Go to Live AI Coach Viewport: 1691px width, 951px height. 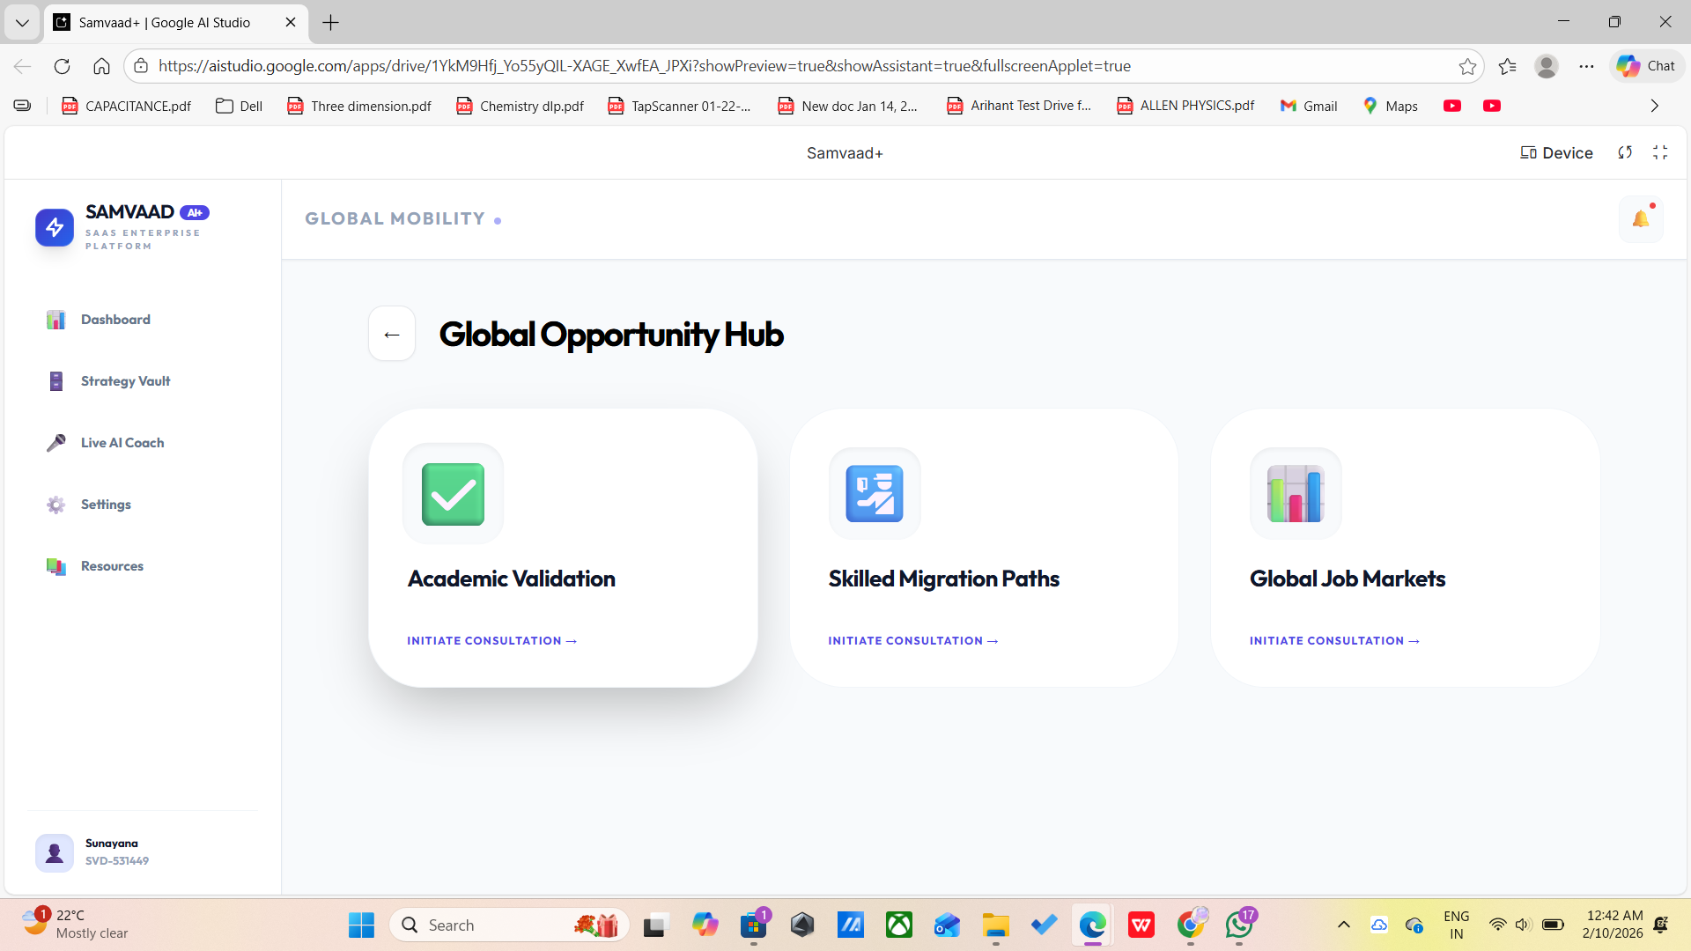122,443
